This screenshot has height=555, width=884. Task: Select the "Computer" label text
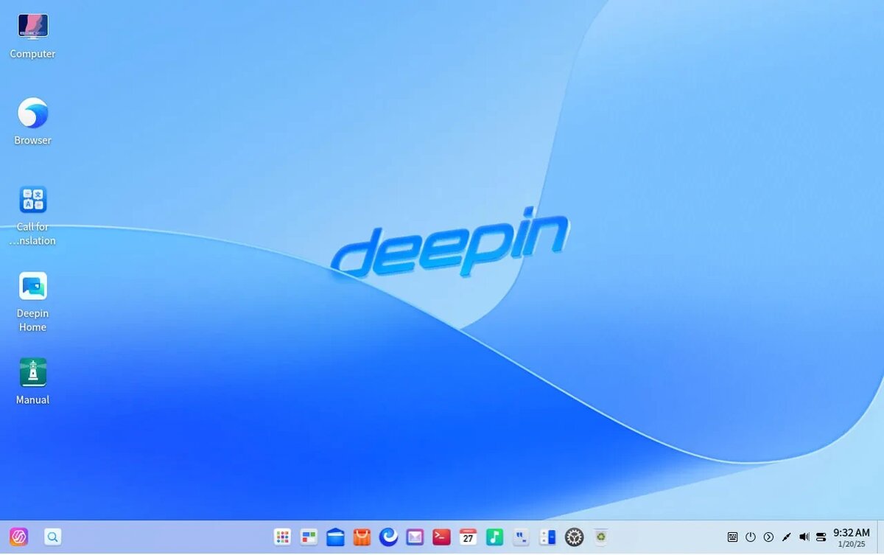tap(32, 54)
